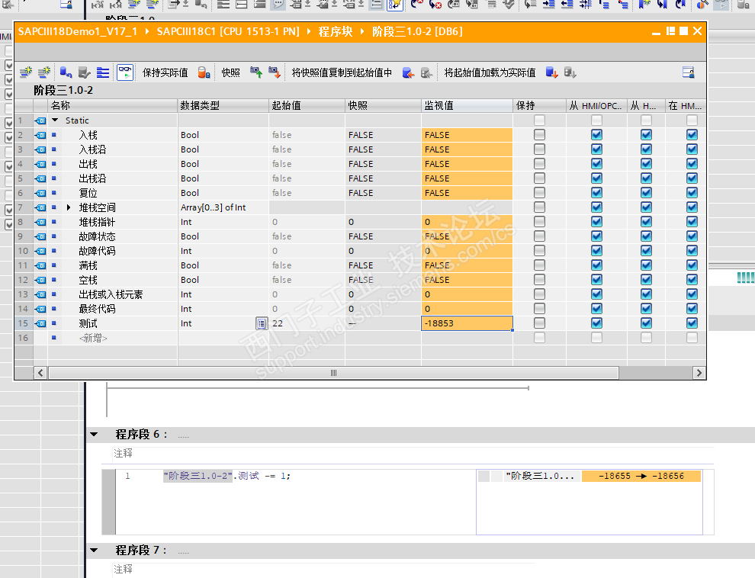Click the 起始值 column header

[x=307, y=105]
